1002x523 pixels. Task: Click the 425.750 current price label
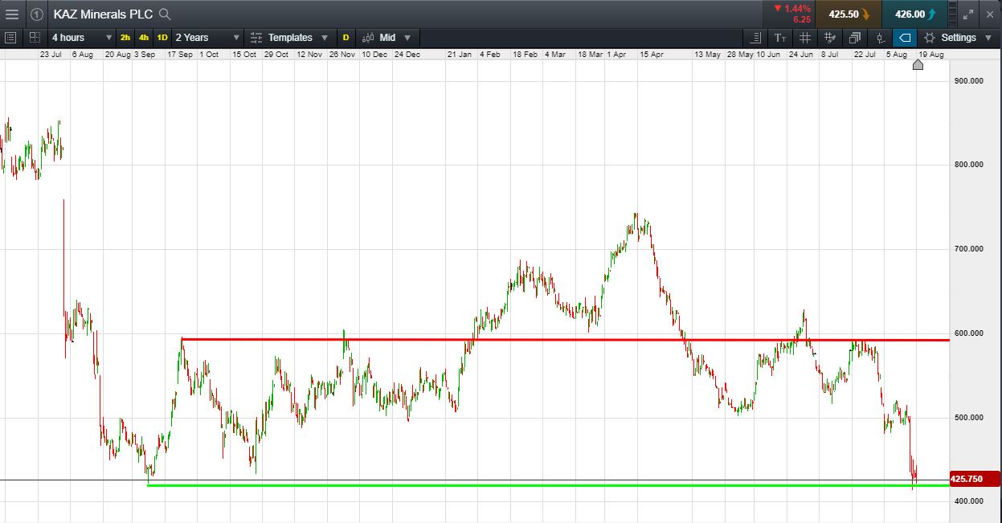(975, 479)
